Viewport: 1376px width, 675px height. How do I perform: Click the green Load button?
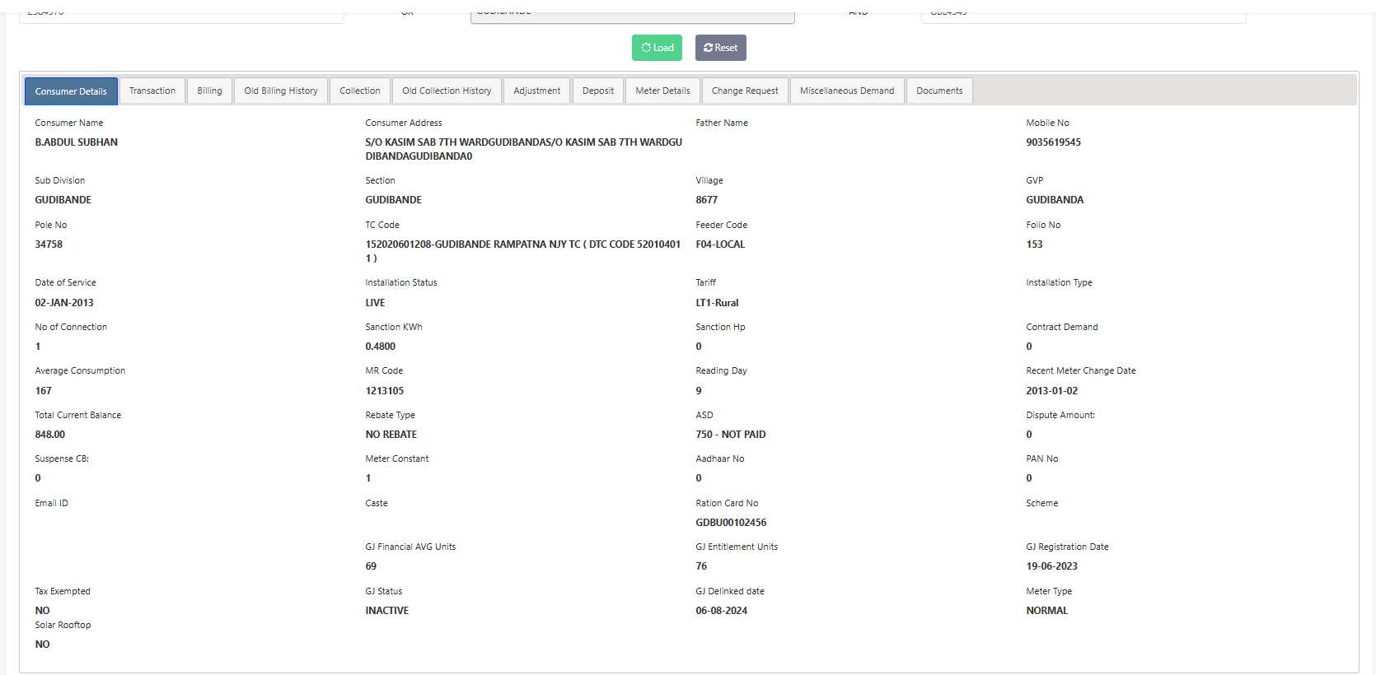657,48
